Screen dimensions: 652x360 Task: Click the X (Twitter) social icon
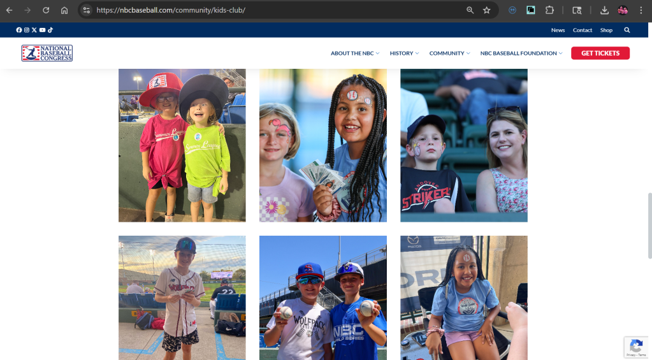(34, 30)
